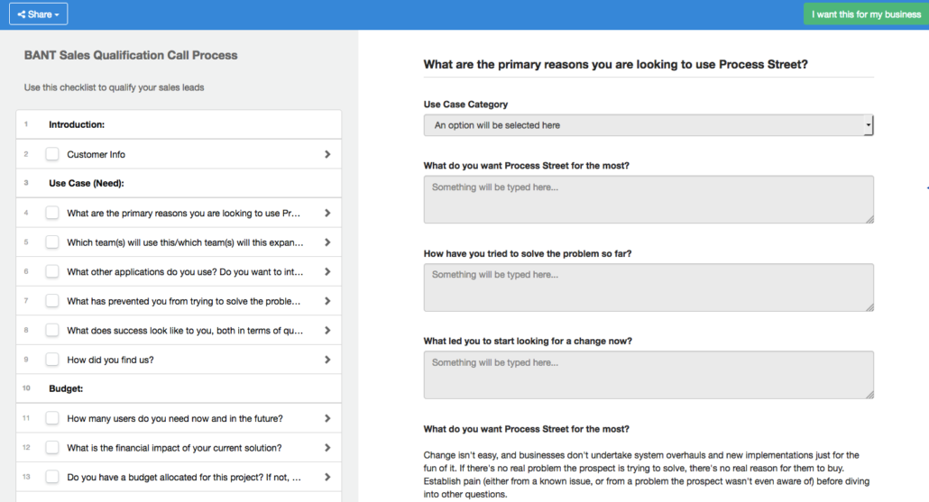This screenshot has width=929, height=502.
Task: Click the first 'What do you want Process Street' textarea
Action: point(648,199)
